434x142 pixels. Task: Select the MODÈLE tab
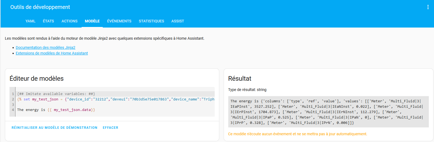[x=92, y=21]
